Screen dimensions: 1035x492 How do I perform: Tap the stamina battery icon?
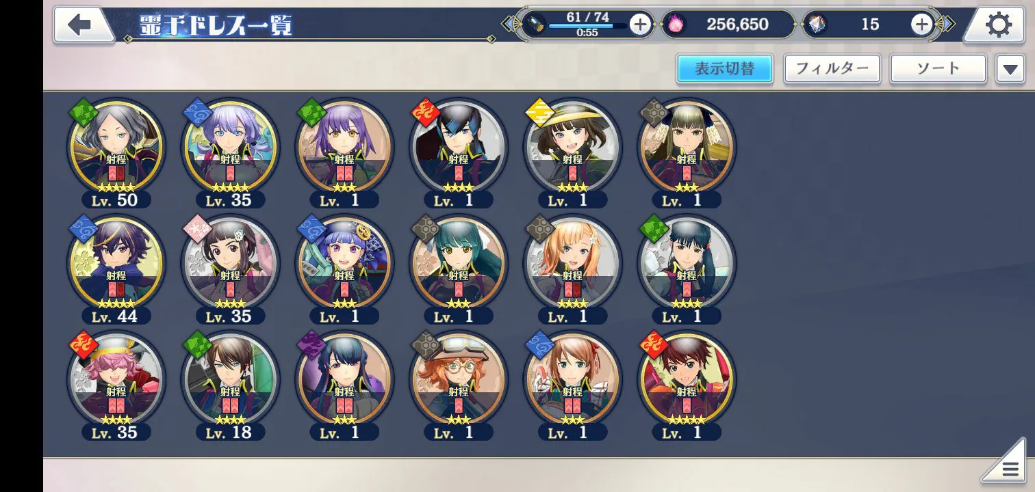tap(535, 25)
